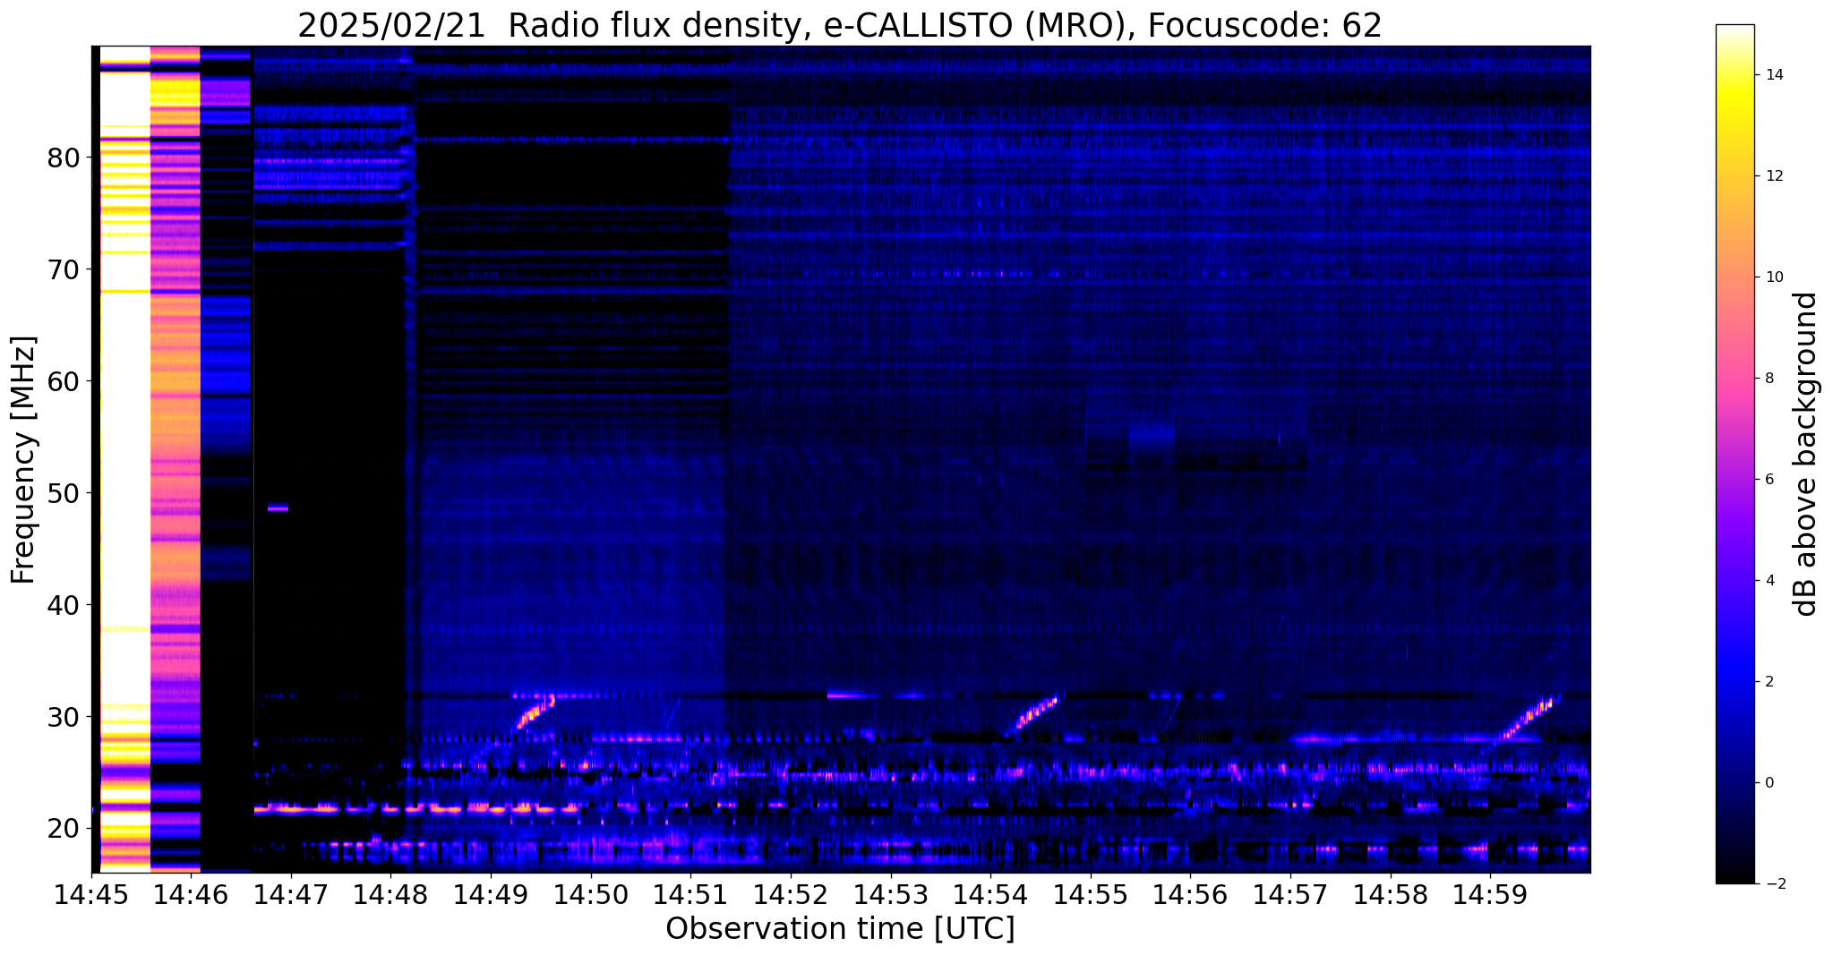Click the 14:58 time tick label
1833x955 pixels.
tap(1390, 895)
